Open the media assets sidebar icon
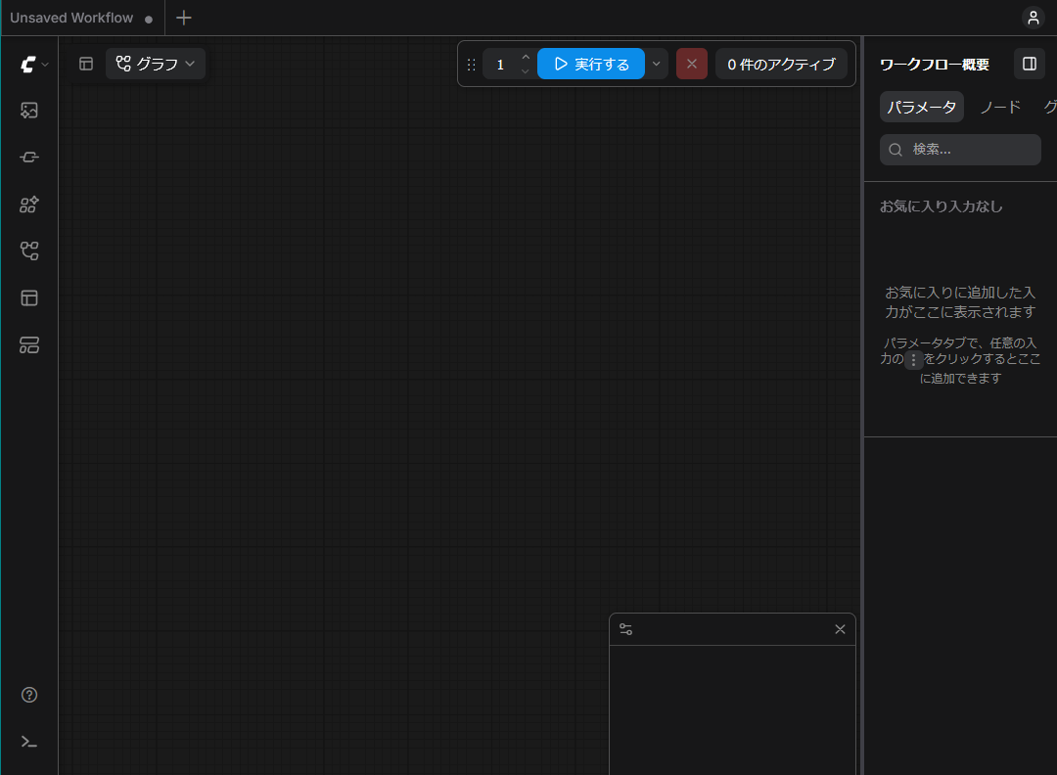The width and height of the screenshot is (1057, 775). pos(29,111)
